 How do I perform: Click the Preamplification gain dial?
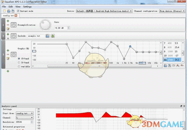click(x=45, y=25)
